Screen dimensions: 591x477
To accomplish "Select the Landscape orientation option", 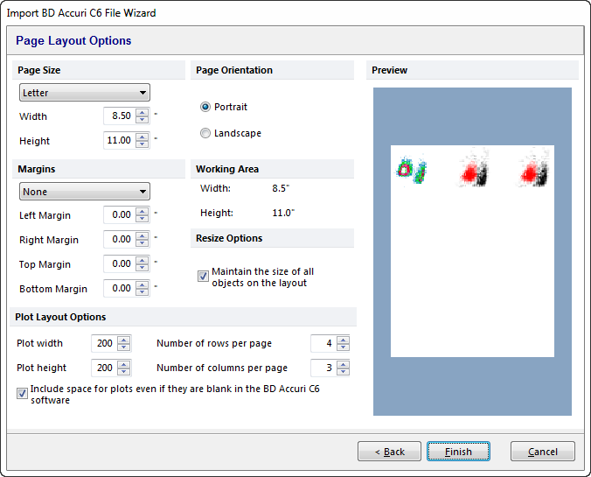I will (205, 133).
